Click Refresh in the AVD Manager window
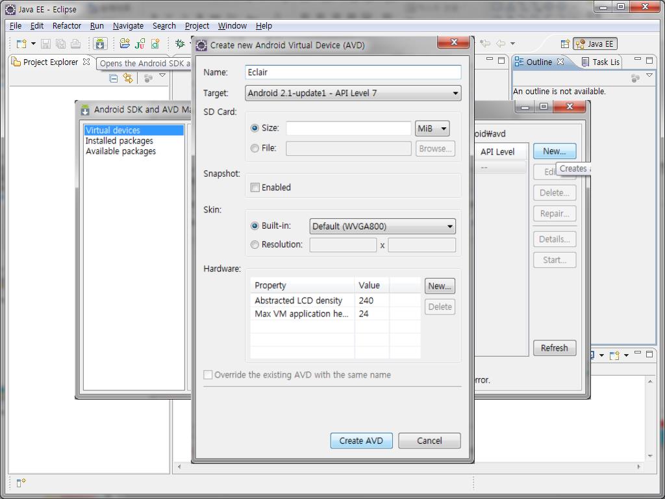This screenshot has height=499, width=665. pyautogui.click(x=555, y=348)
